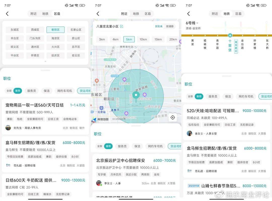272x201 pixels.
Task: Tap the map recenter location icon
Action: click(x=173, y=117)
